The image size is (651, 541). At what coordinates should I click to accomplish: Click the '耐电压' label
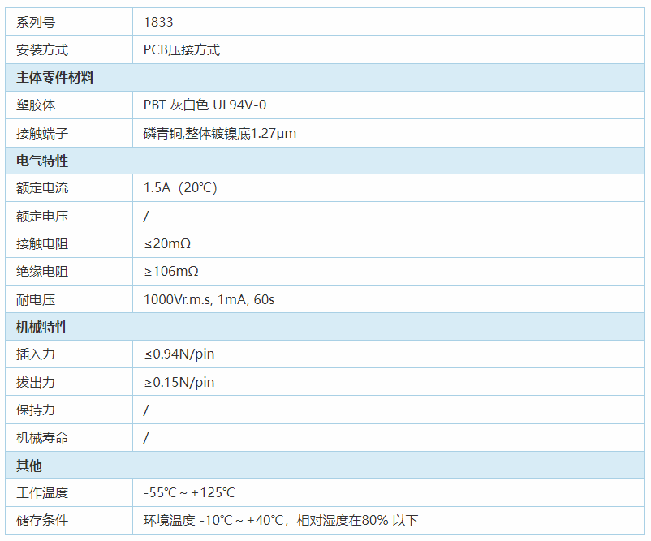(36, 299)
